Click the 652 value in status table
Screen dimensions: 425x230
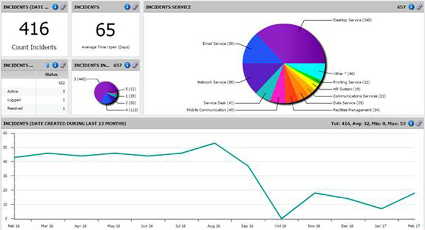point(62,83)
